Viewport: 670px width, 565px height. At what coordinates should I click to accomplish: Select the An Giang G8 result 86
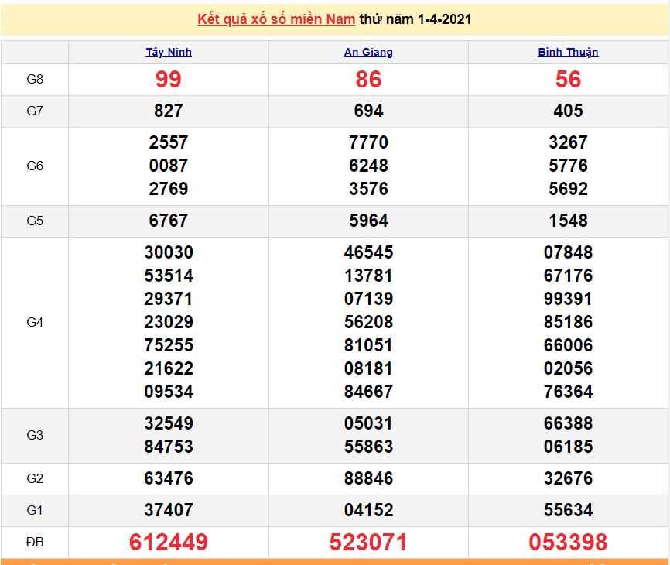click(368, 80)
